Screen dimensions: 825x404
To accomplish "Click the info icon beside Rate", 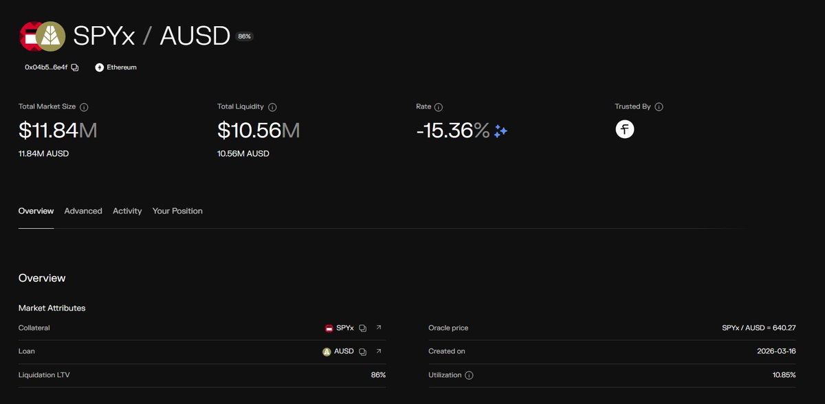I will pyautogui.click(x=439, y=107).
